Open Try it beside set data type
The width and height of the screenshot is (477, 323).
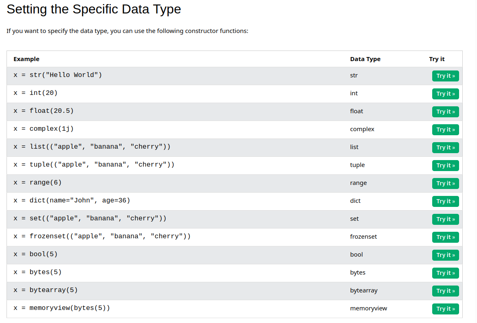(445, 219)
